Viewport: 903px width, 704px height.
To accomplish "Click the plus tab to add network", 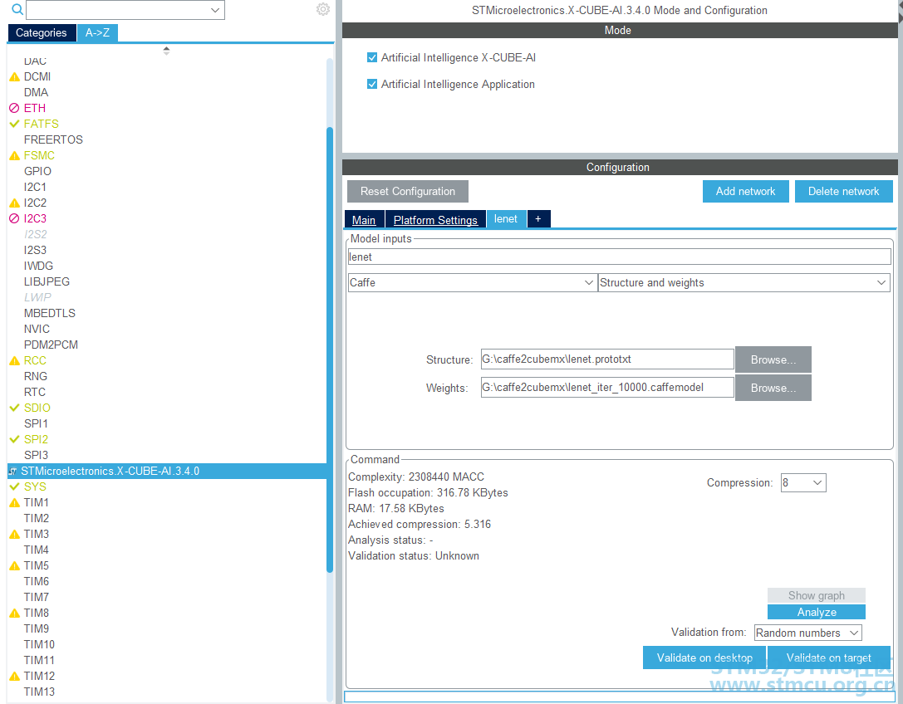I will coord(537,218).
